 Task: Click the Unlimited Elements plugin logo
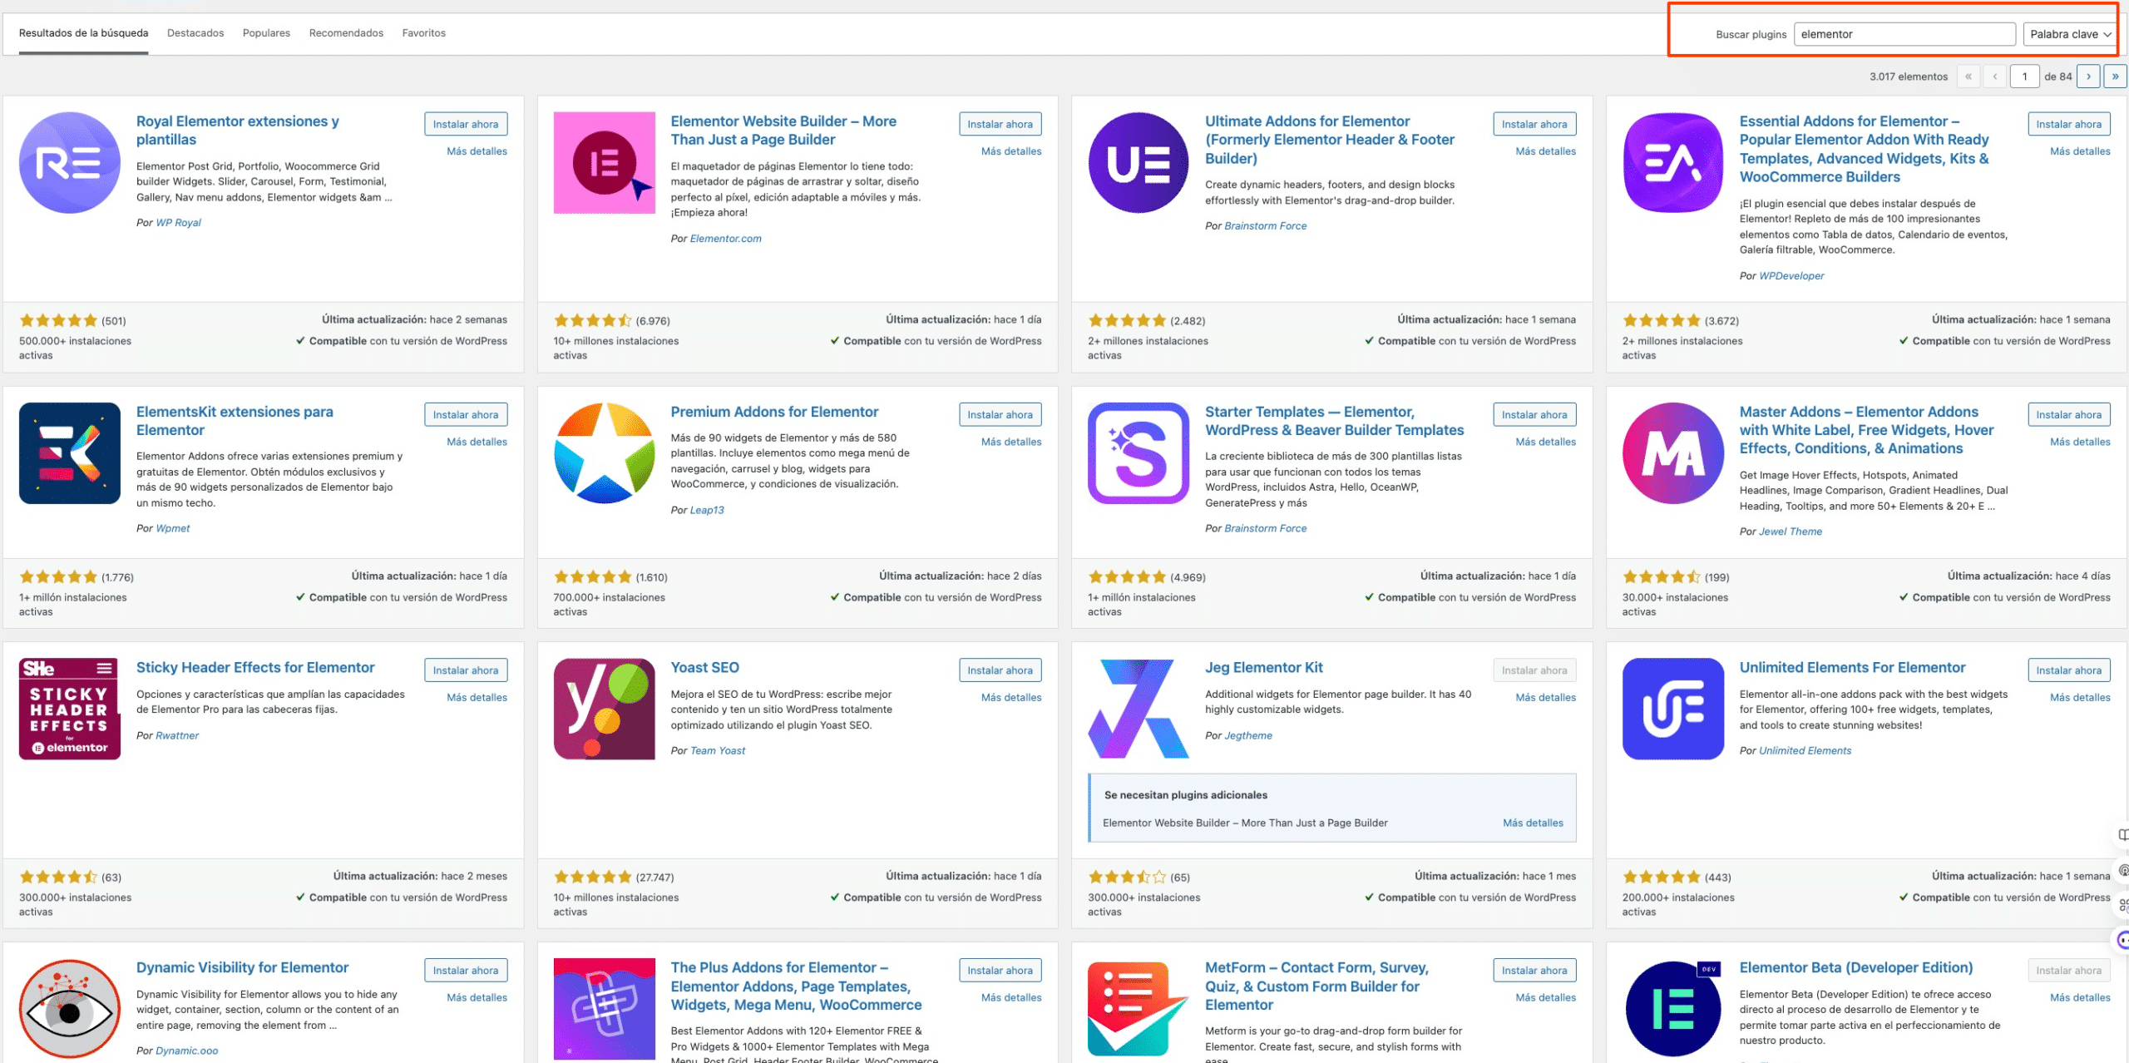pyautogui.click(x=1673, y=709)
